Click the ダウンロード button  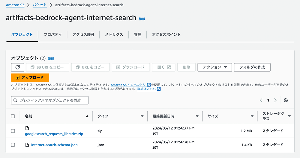(x=131, y=67)
